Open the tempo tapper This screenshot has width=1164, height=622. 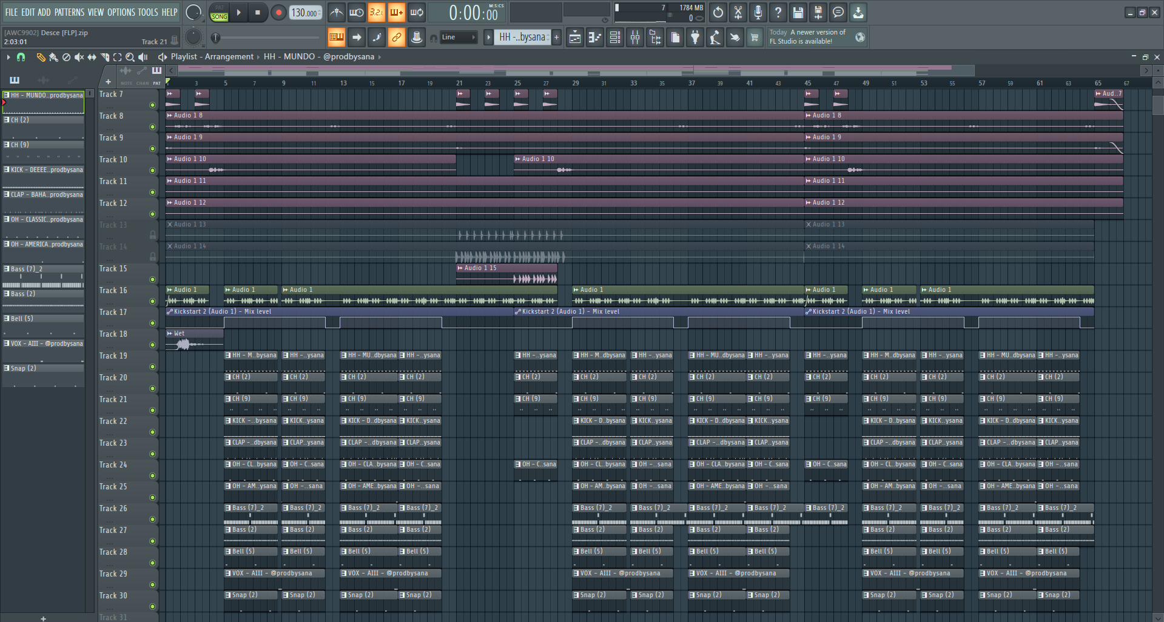coord(715,38)
